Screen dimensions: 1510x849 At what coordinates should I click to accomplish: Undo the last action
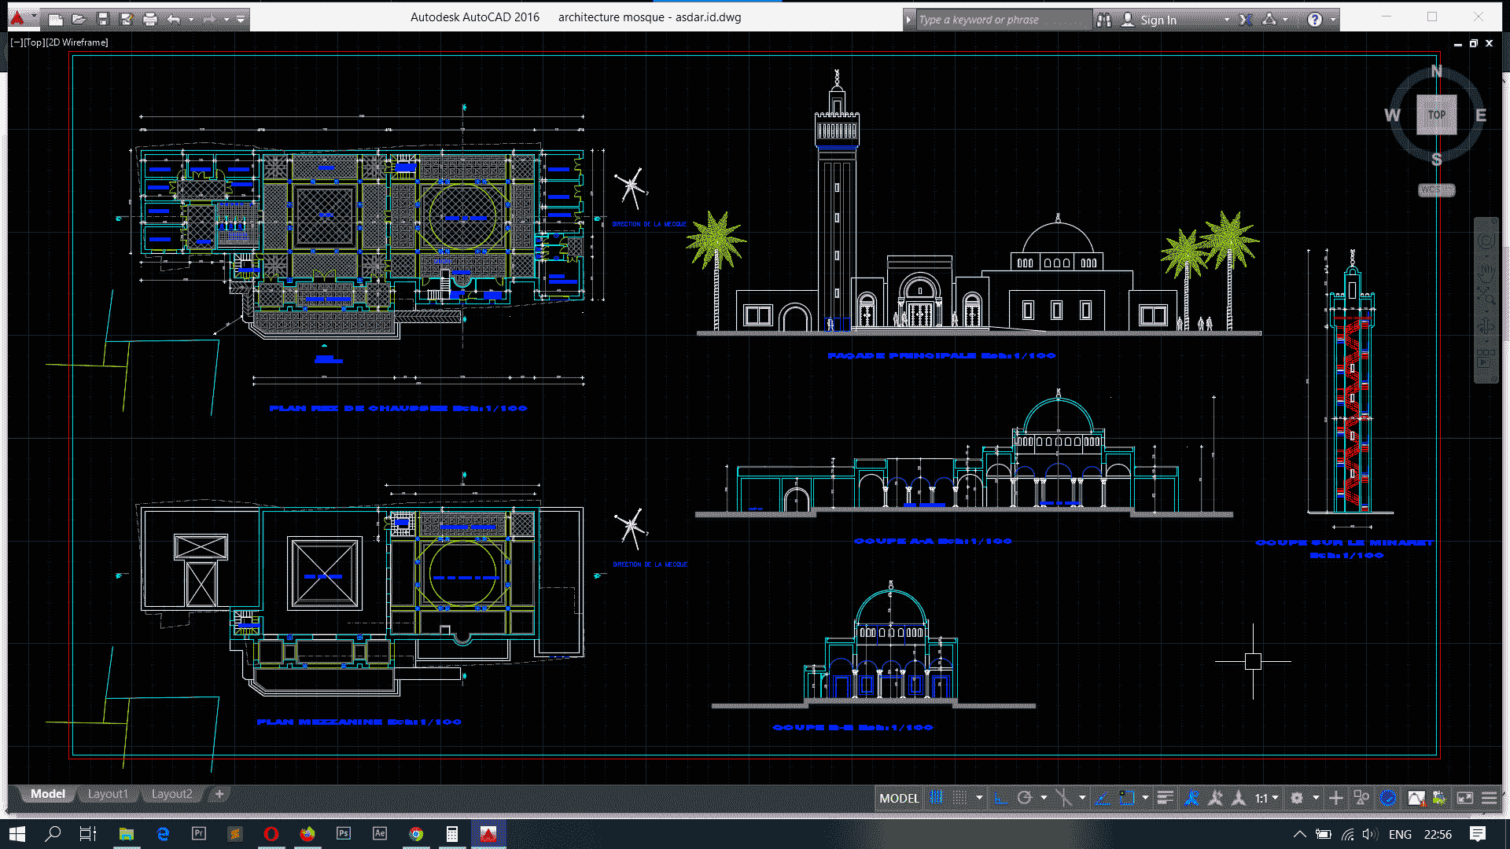pos(174,19)
